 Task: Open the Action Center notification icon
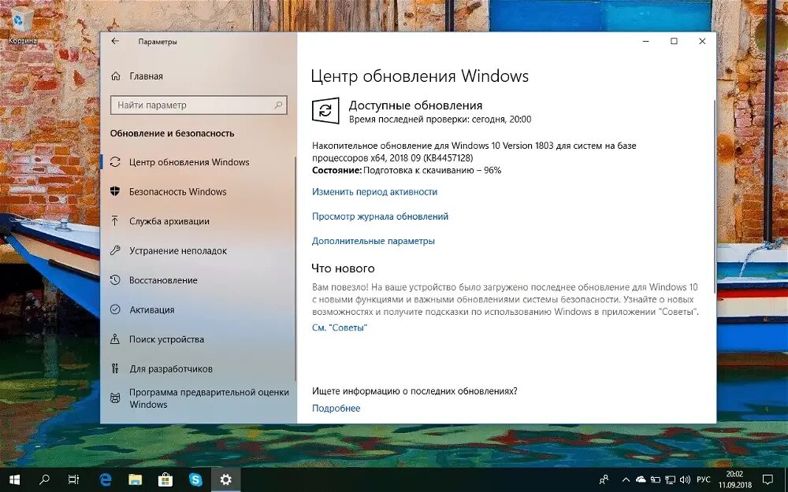(x=768, y=479)
